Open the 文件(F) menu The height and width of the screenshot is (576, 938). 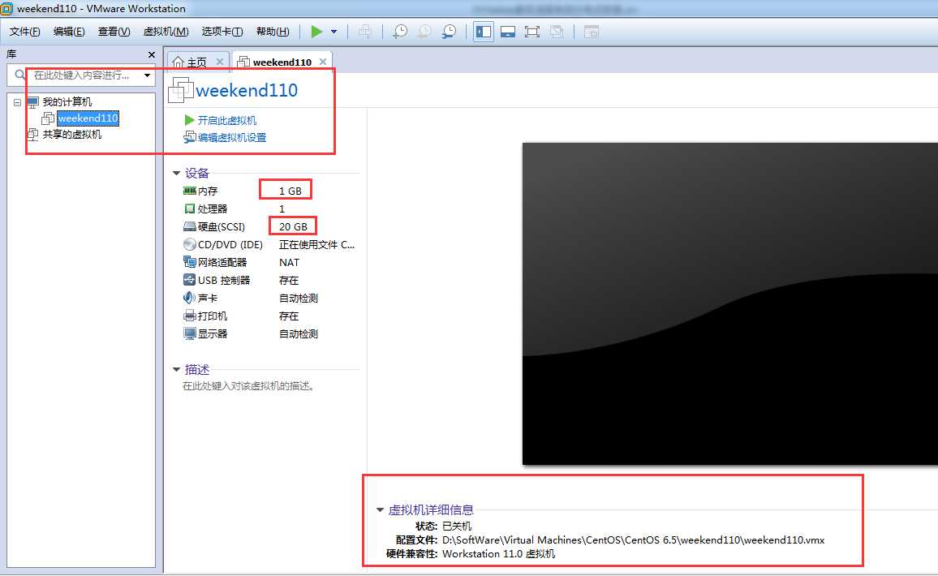[x=24, y=32]
